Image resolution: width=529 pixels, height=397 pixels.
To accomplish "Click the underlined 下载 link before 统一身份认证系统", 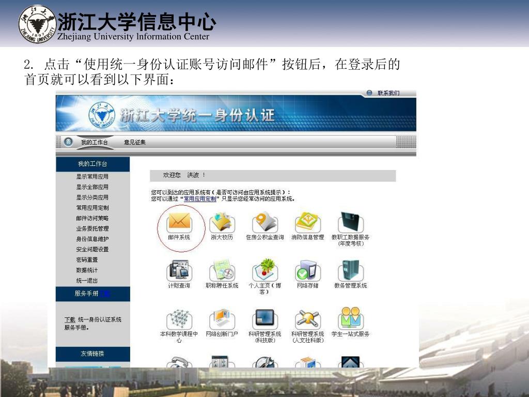I will click(x=70, y=319).
